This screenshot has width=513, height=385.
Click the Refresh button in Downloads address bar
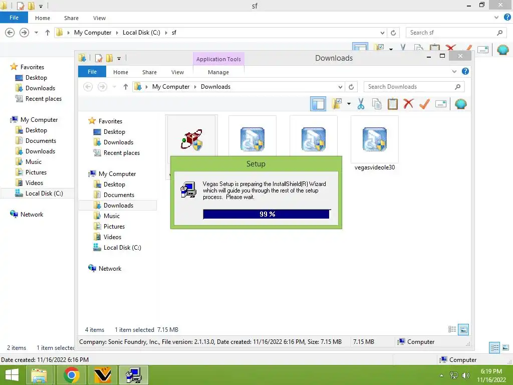tap(351, 87)
